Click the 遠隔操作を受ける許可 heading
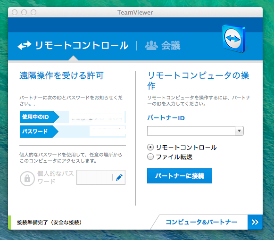 [61, 75]
